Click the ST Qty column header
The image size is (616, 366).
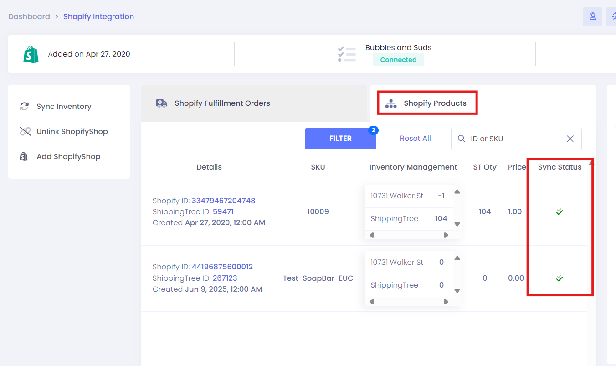[x=485, y=167]
